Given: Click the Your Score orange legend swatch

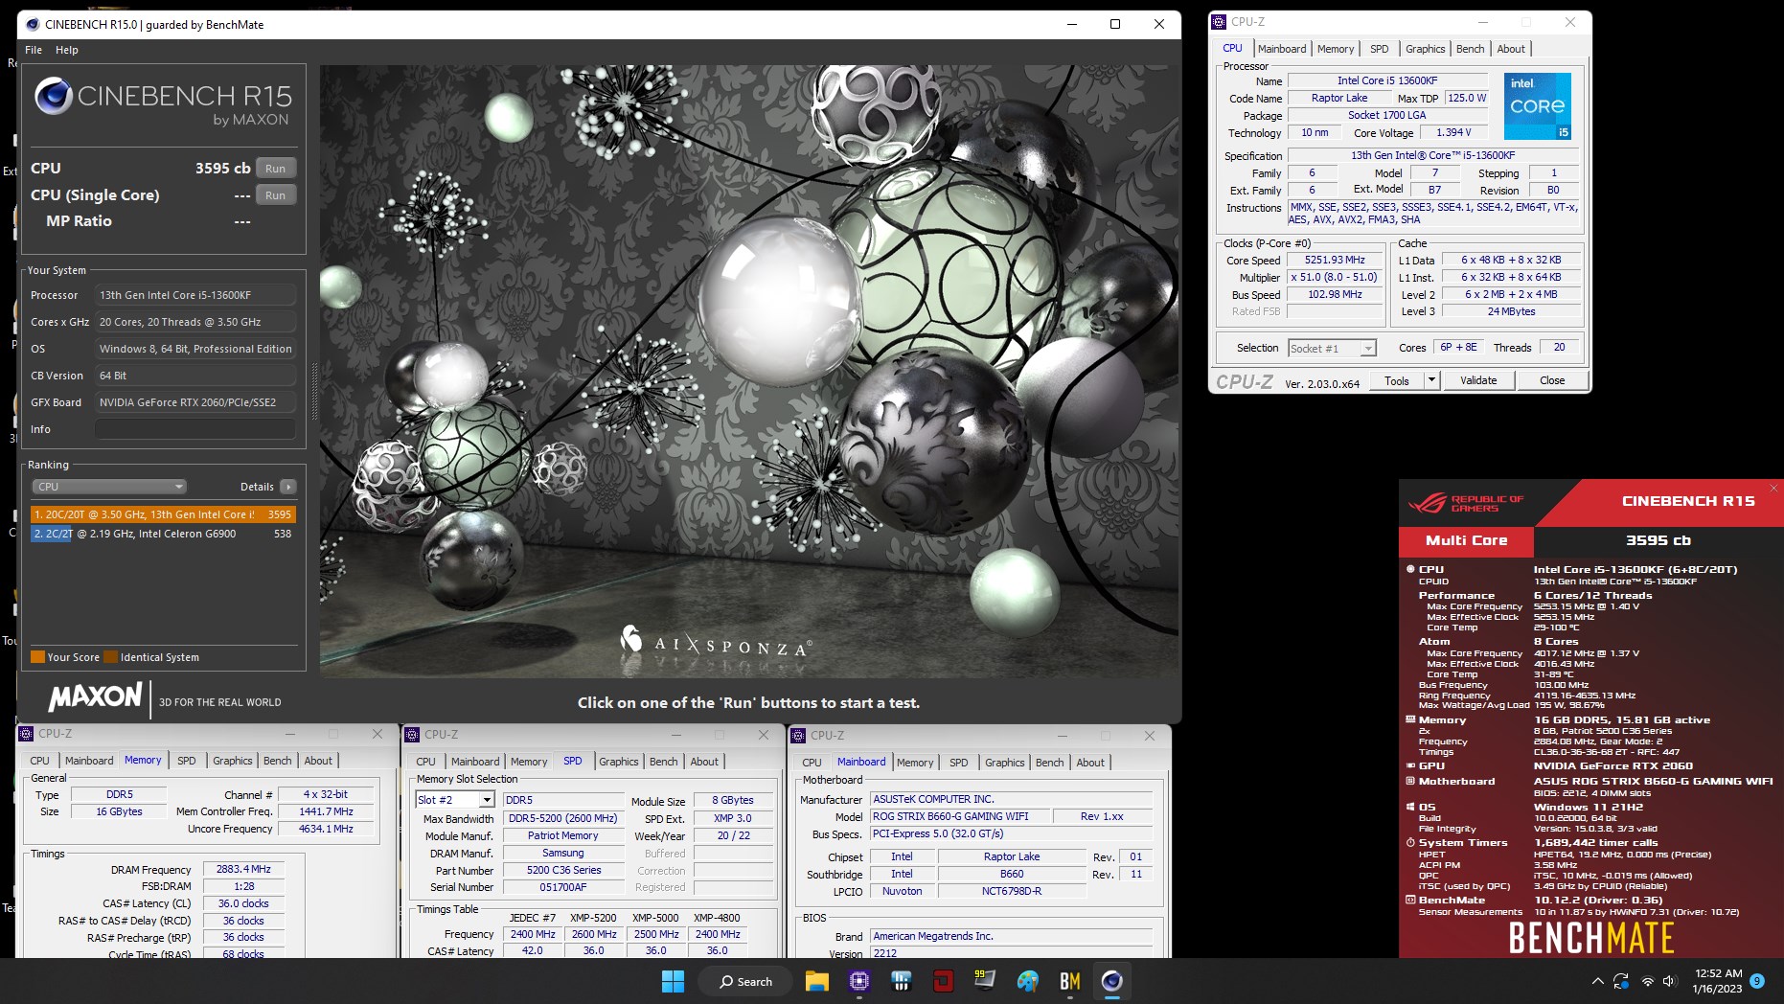Looking at the screenshot, I should (x=38, y=657).
